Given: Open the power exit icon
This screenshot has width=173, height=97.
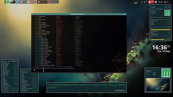Looking at the screenshot, I should coord(165,2).
